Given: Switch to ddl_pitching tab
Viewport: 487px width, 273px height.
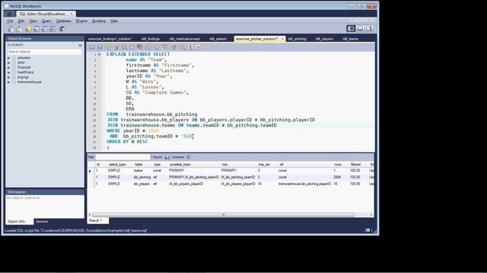Looking at the screenshot, I should point(297,39).
